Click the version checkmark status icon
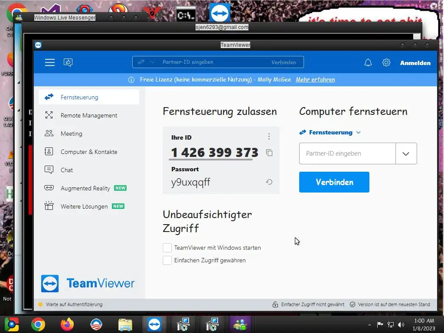This screenshot has height=333, width=444. 353,305
